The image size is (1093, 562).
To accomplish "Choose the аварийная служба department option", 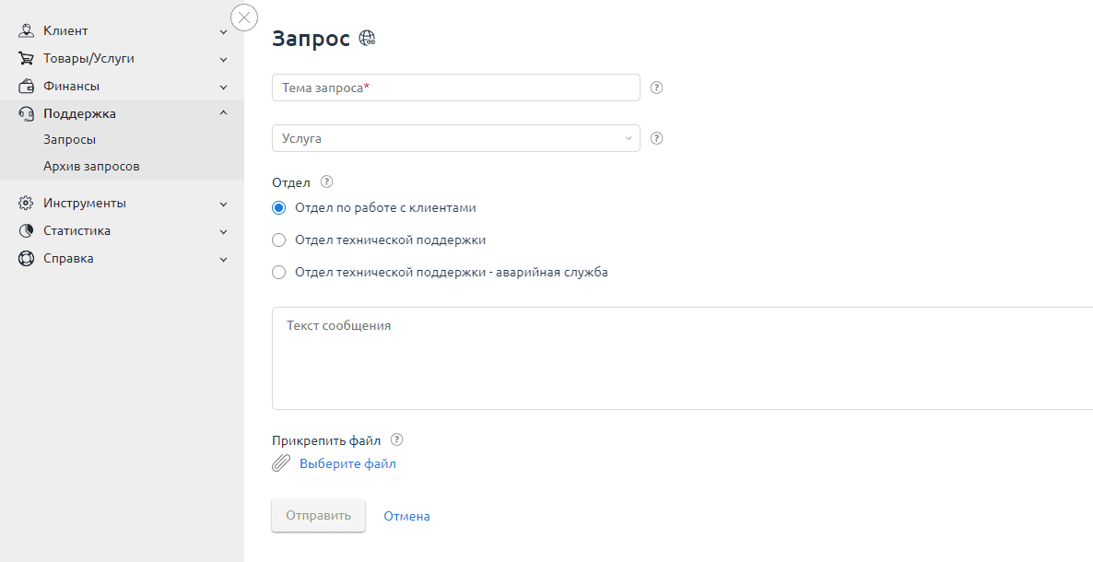I will click(278, 272).
